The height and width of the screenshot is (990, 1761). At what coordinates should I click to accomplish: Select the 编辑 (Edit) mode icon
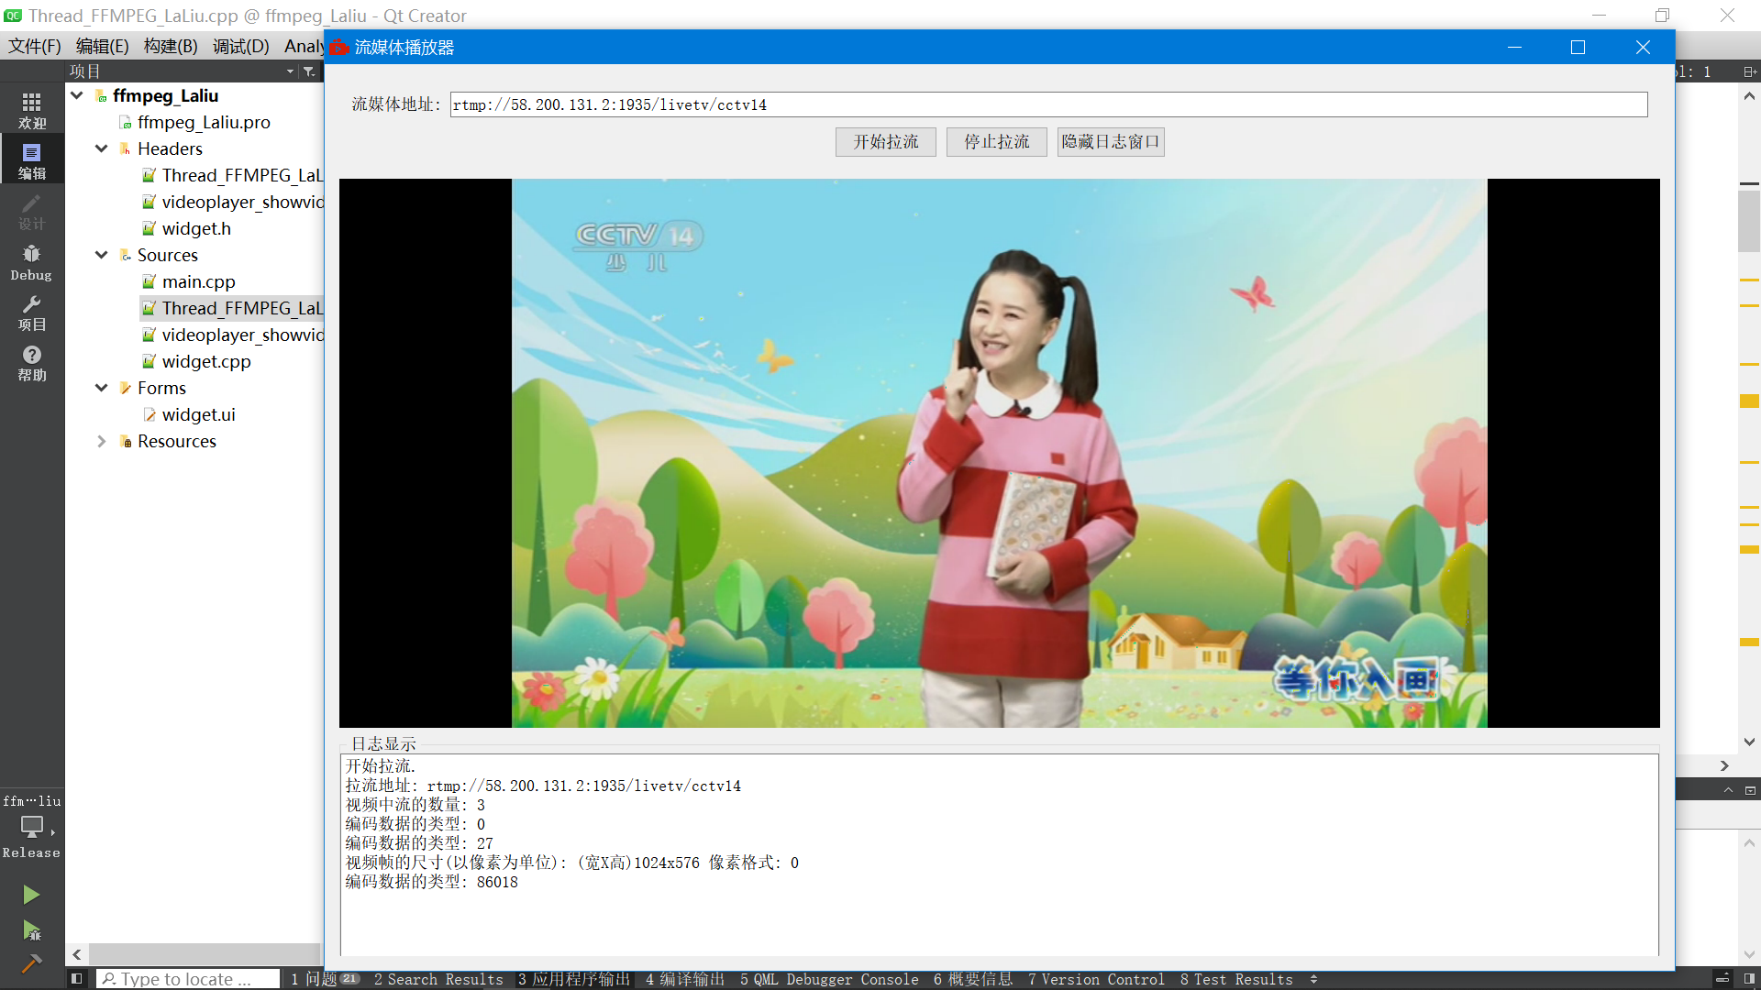click(x=31, y=158)
